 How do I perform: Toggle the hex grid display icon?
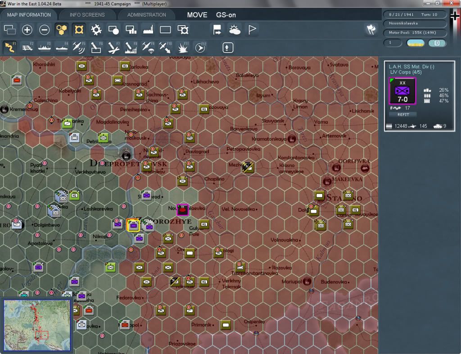point(61,30)
